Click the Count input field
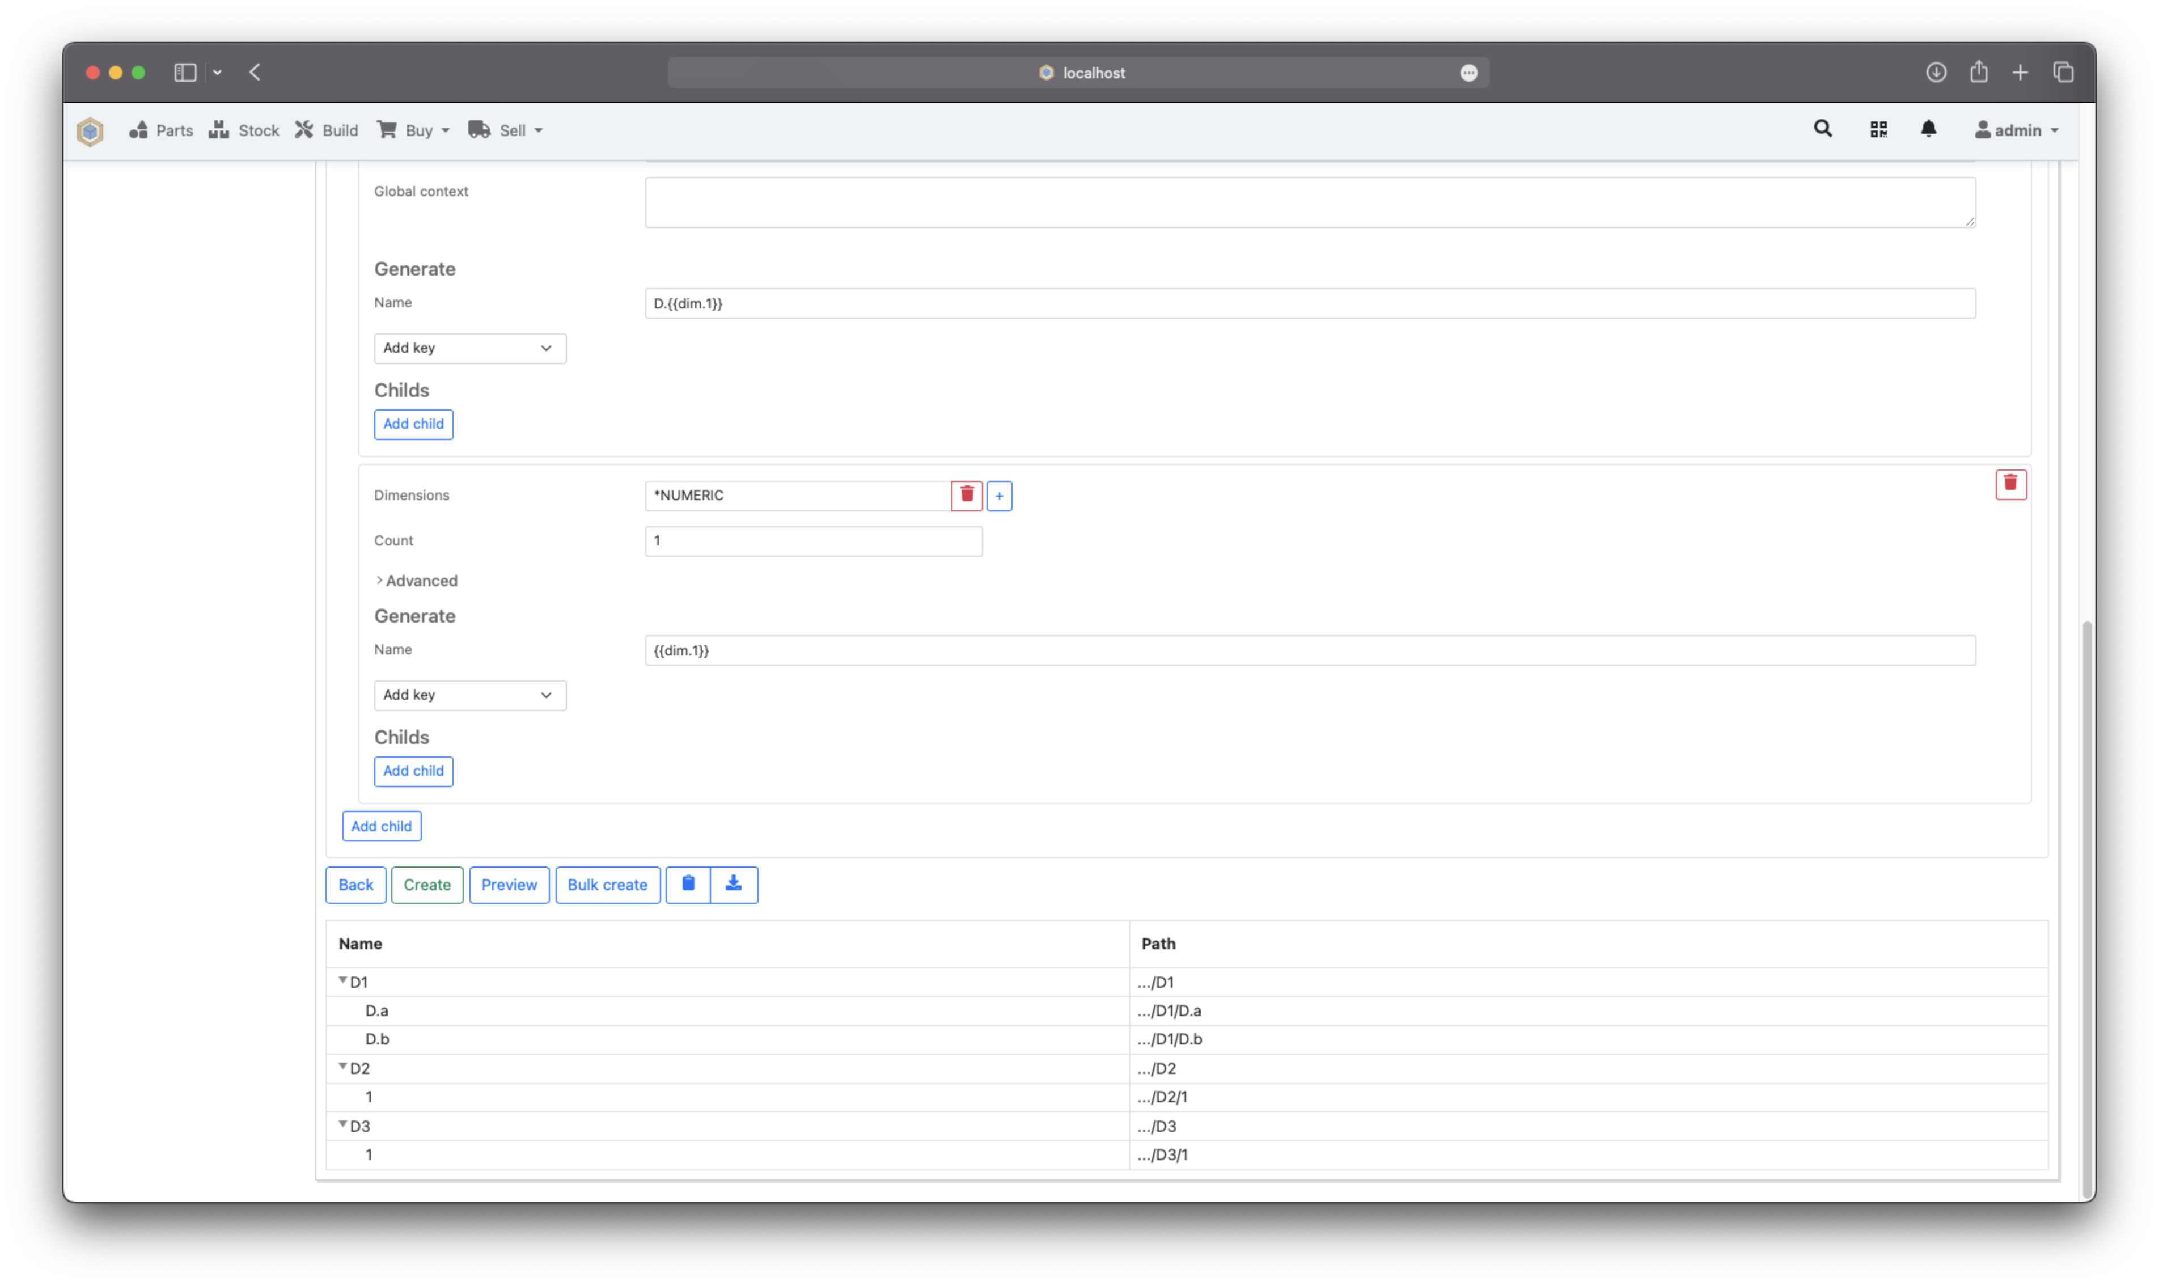This screenshot has height=1286, width=2159. [x=812, y=540]
